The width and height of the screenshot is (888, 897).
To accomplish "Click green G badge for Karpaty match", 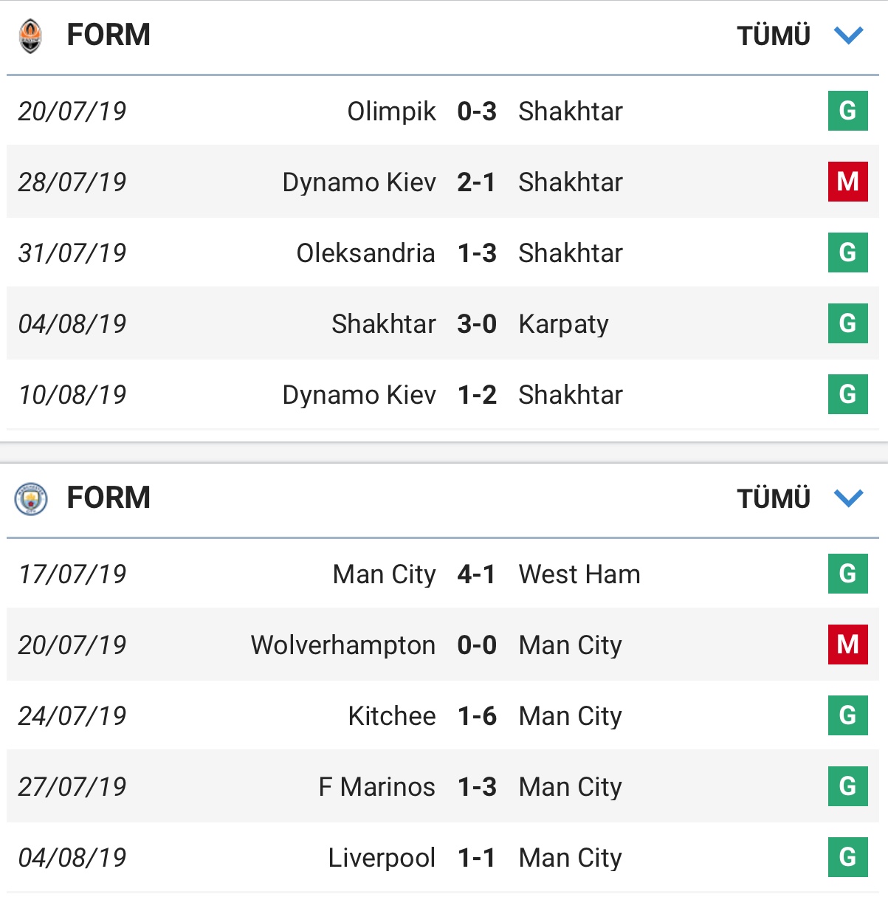I will point(847,323).
